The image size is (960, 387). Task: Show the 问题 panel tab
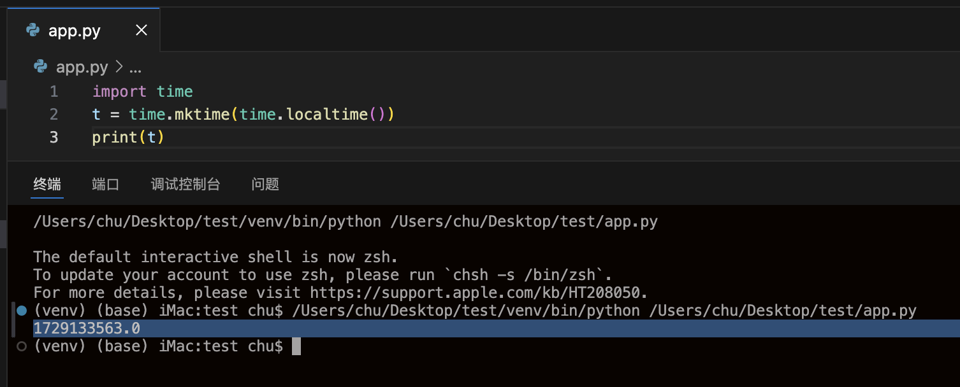[x=265, y=185]
